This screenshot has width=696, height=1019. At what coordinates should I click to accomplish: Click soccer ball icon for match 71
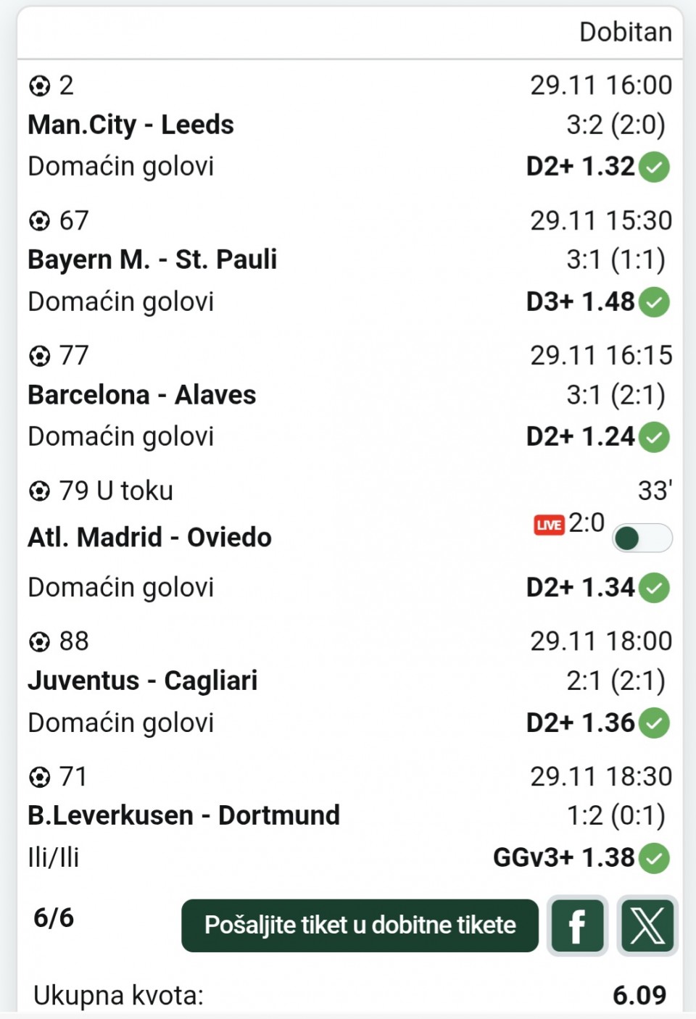pyautogui.click(x=39, y=777)
